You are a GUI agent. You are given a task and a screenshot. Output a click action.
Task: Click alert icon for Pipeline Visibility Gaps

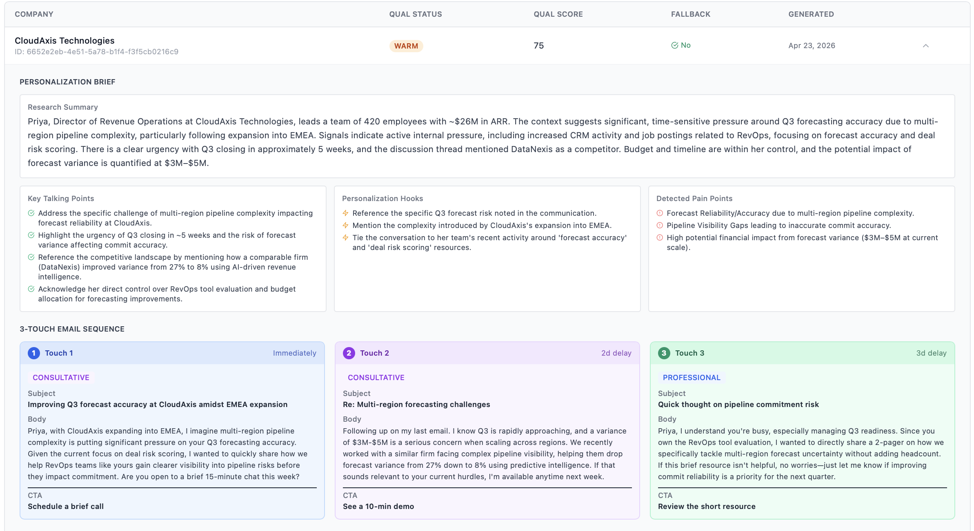point(660,226)
